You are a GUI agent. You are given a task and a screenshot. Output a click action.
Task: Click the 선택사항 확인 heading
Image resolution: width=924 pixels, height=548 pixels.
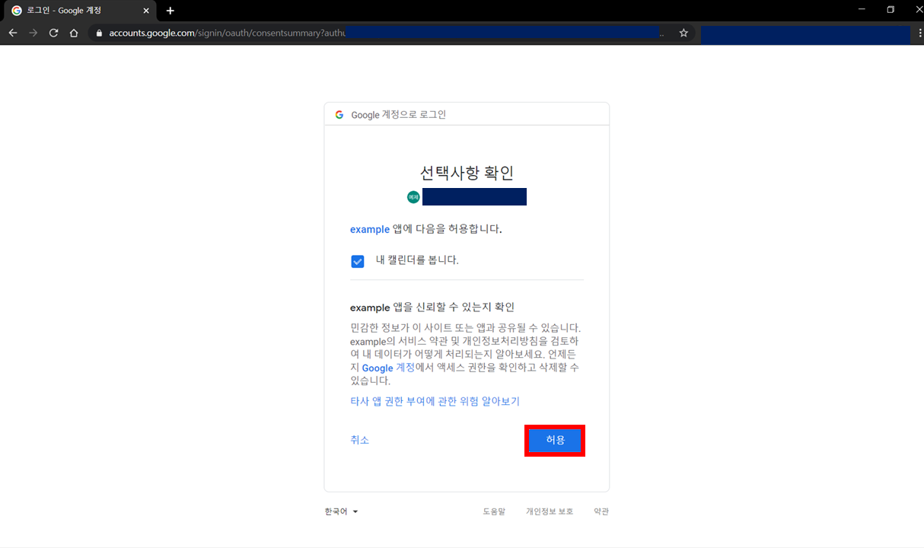(x=467, y=172)
